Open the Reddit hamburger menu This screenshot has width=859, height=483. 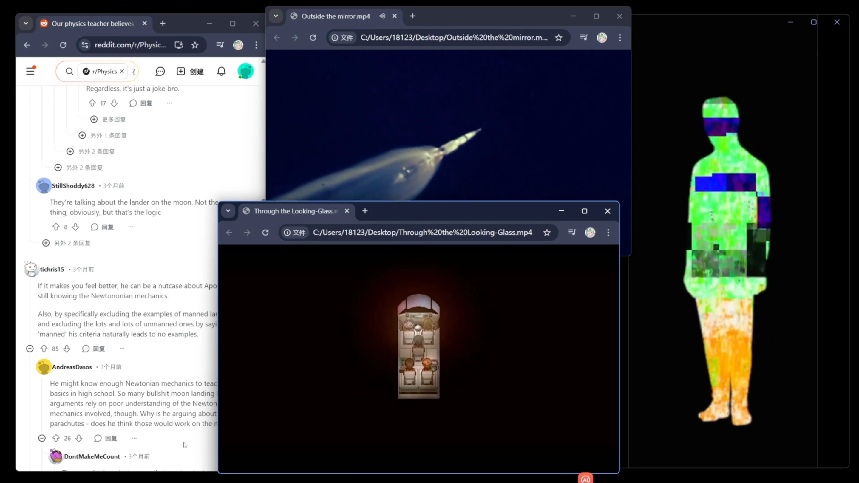[30, 71]
